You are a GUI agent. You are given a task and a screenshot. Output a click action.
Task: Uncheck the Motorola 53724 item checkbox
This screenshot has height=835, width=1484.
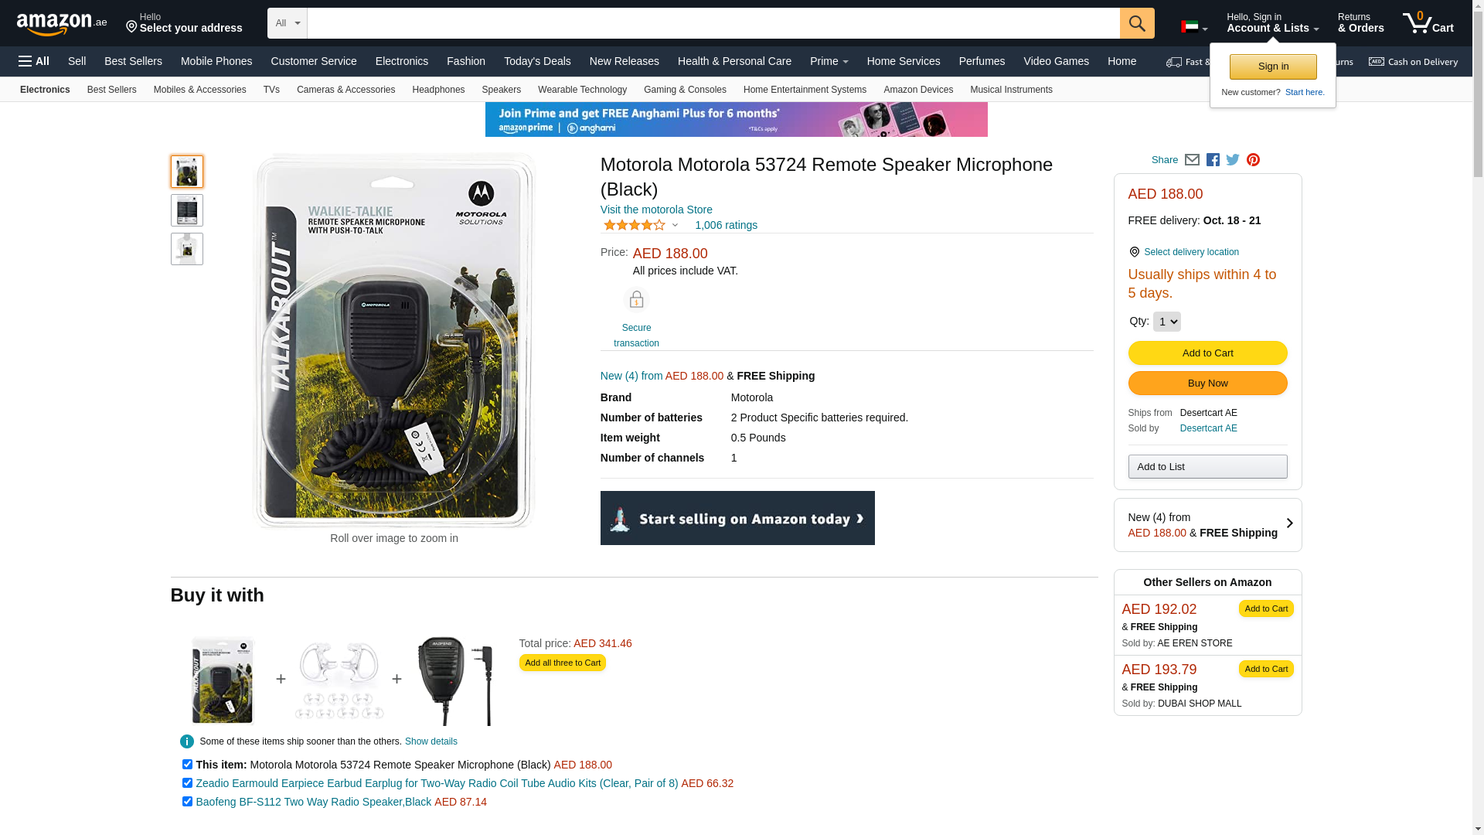(x=187, y=764)
